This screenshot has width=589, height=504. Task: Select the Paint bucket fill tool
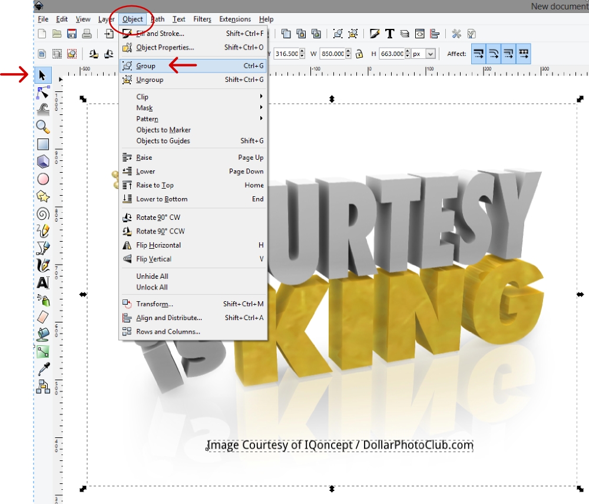(43, 334)
